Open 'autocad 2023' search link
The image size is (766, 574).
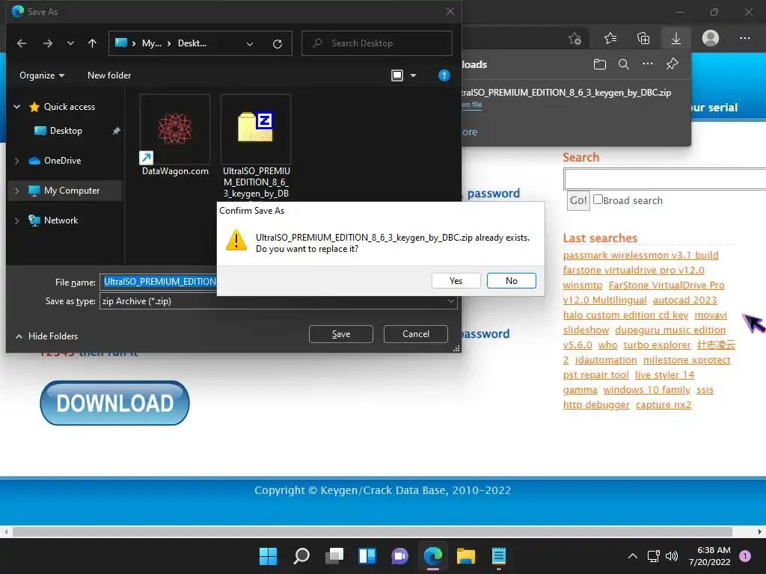[685, 300]
